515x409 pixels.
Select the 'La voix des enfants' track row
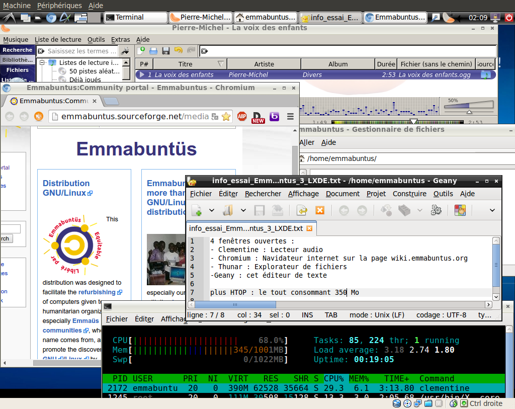pyautogui.click(x=315, y=74)
